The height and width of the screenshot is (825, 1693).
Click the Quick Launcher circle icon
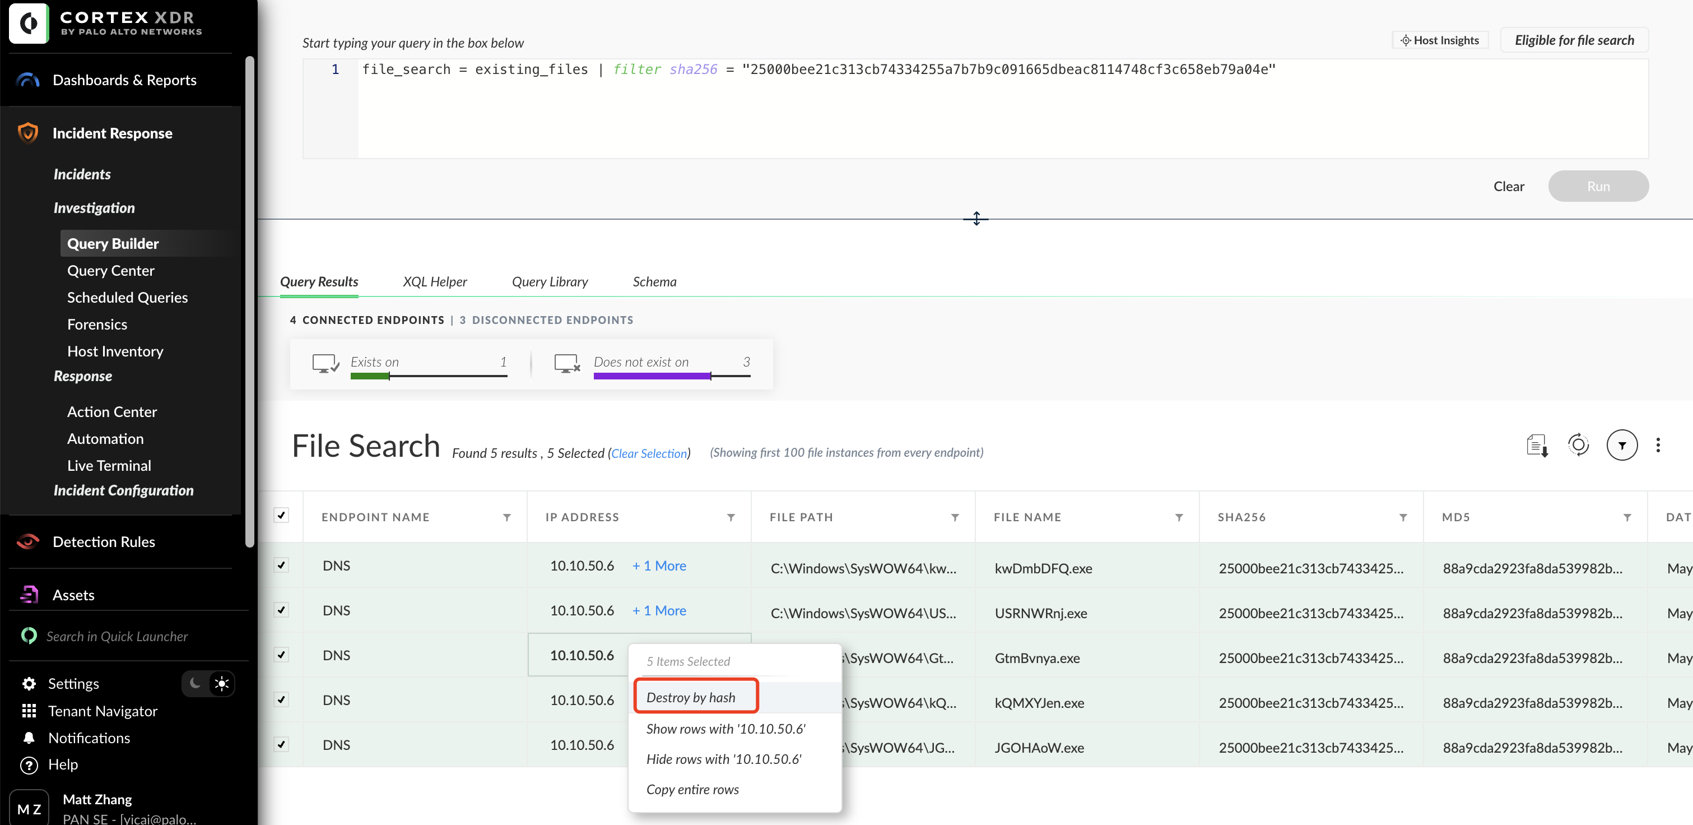coord(29,636)
